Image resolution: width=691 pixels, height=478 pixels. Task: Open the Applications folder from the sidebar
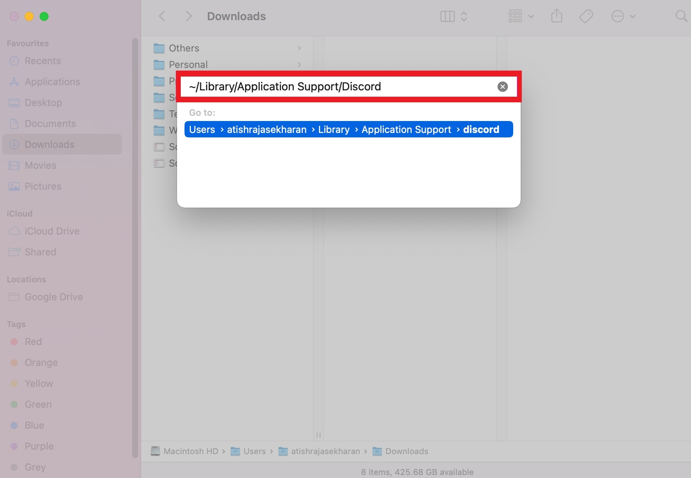click(52, 81)
